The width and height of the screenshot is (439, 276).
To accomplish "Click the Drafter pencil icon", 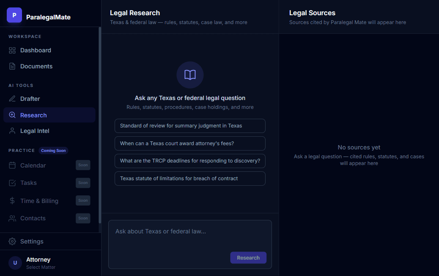I will point(12,99).
